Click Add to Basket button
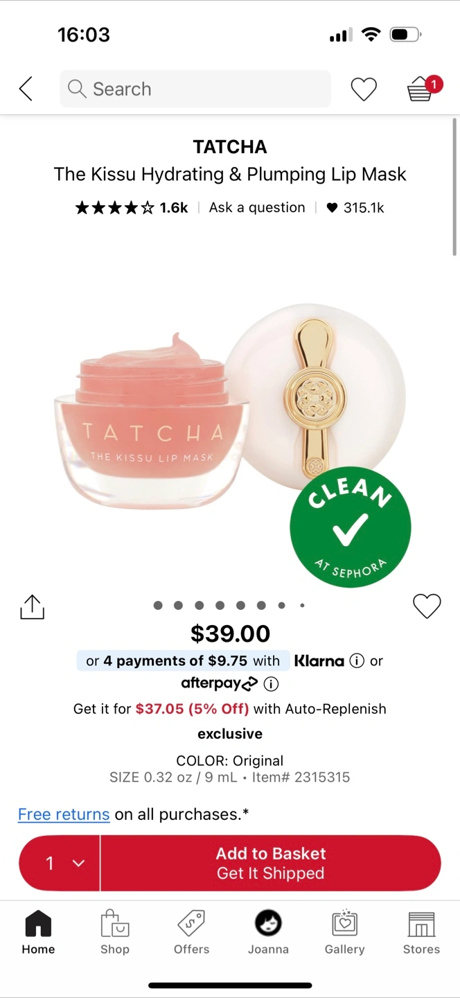This screenshot has width=460, height=998. (271, 863)
